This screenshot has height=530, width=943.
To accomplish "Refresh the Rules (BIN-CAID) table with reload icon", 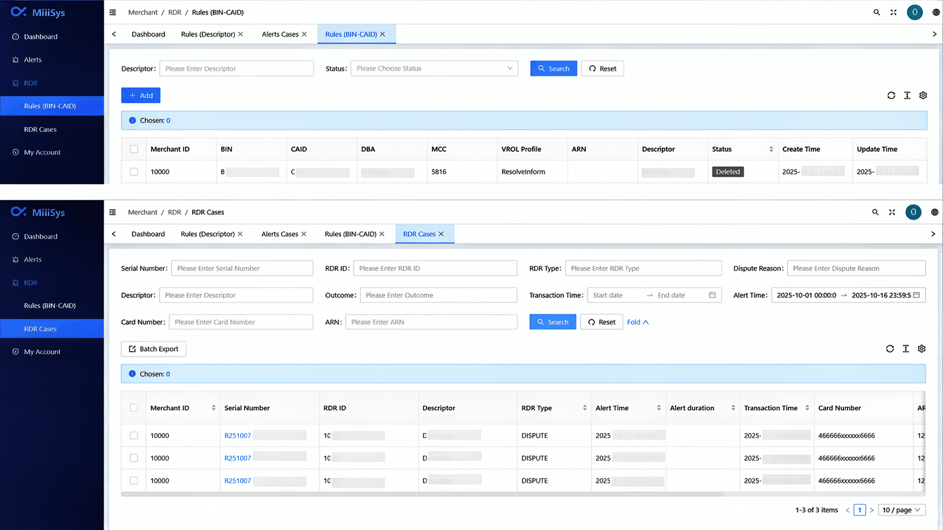I will tap(891, 95).
